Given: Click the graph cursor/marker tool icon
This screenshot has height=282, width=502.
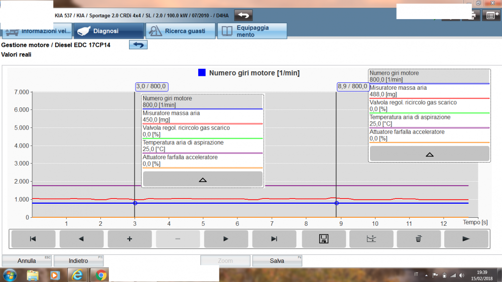Looking at the screenshot, I should (371, 239).
